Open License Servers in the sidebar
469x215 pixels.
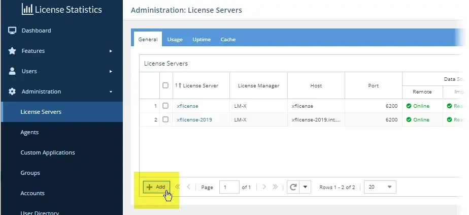click(62, 112)
